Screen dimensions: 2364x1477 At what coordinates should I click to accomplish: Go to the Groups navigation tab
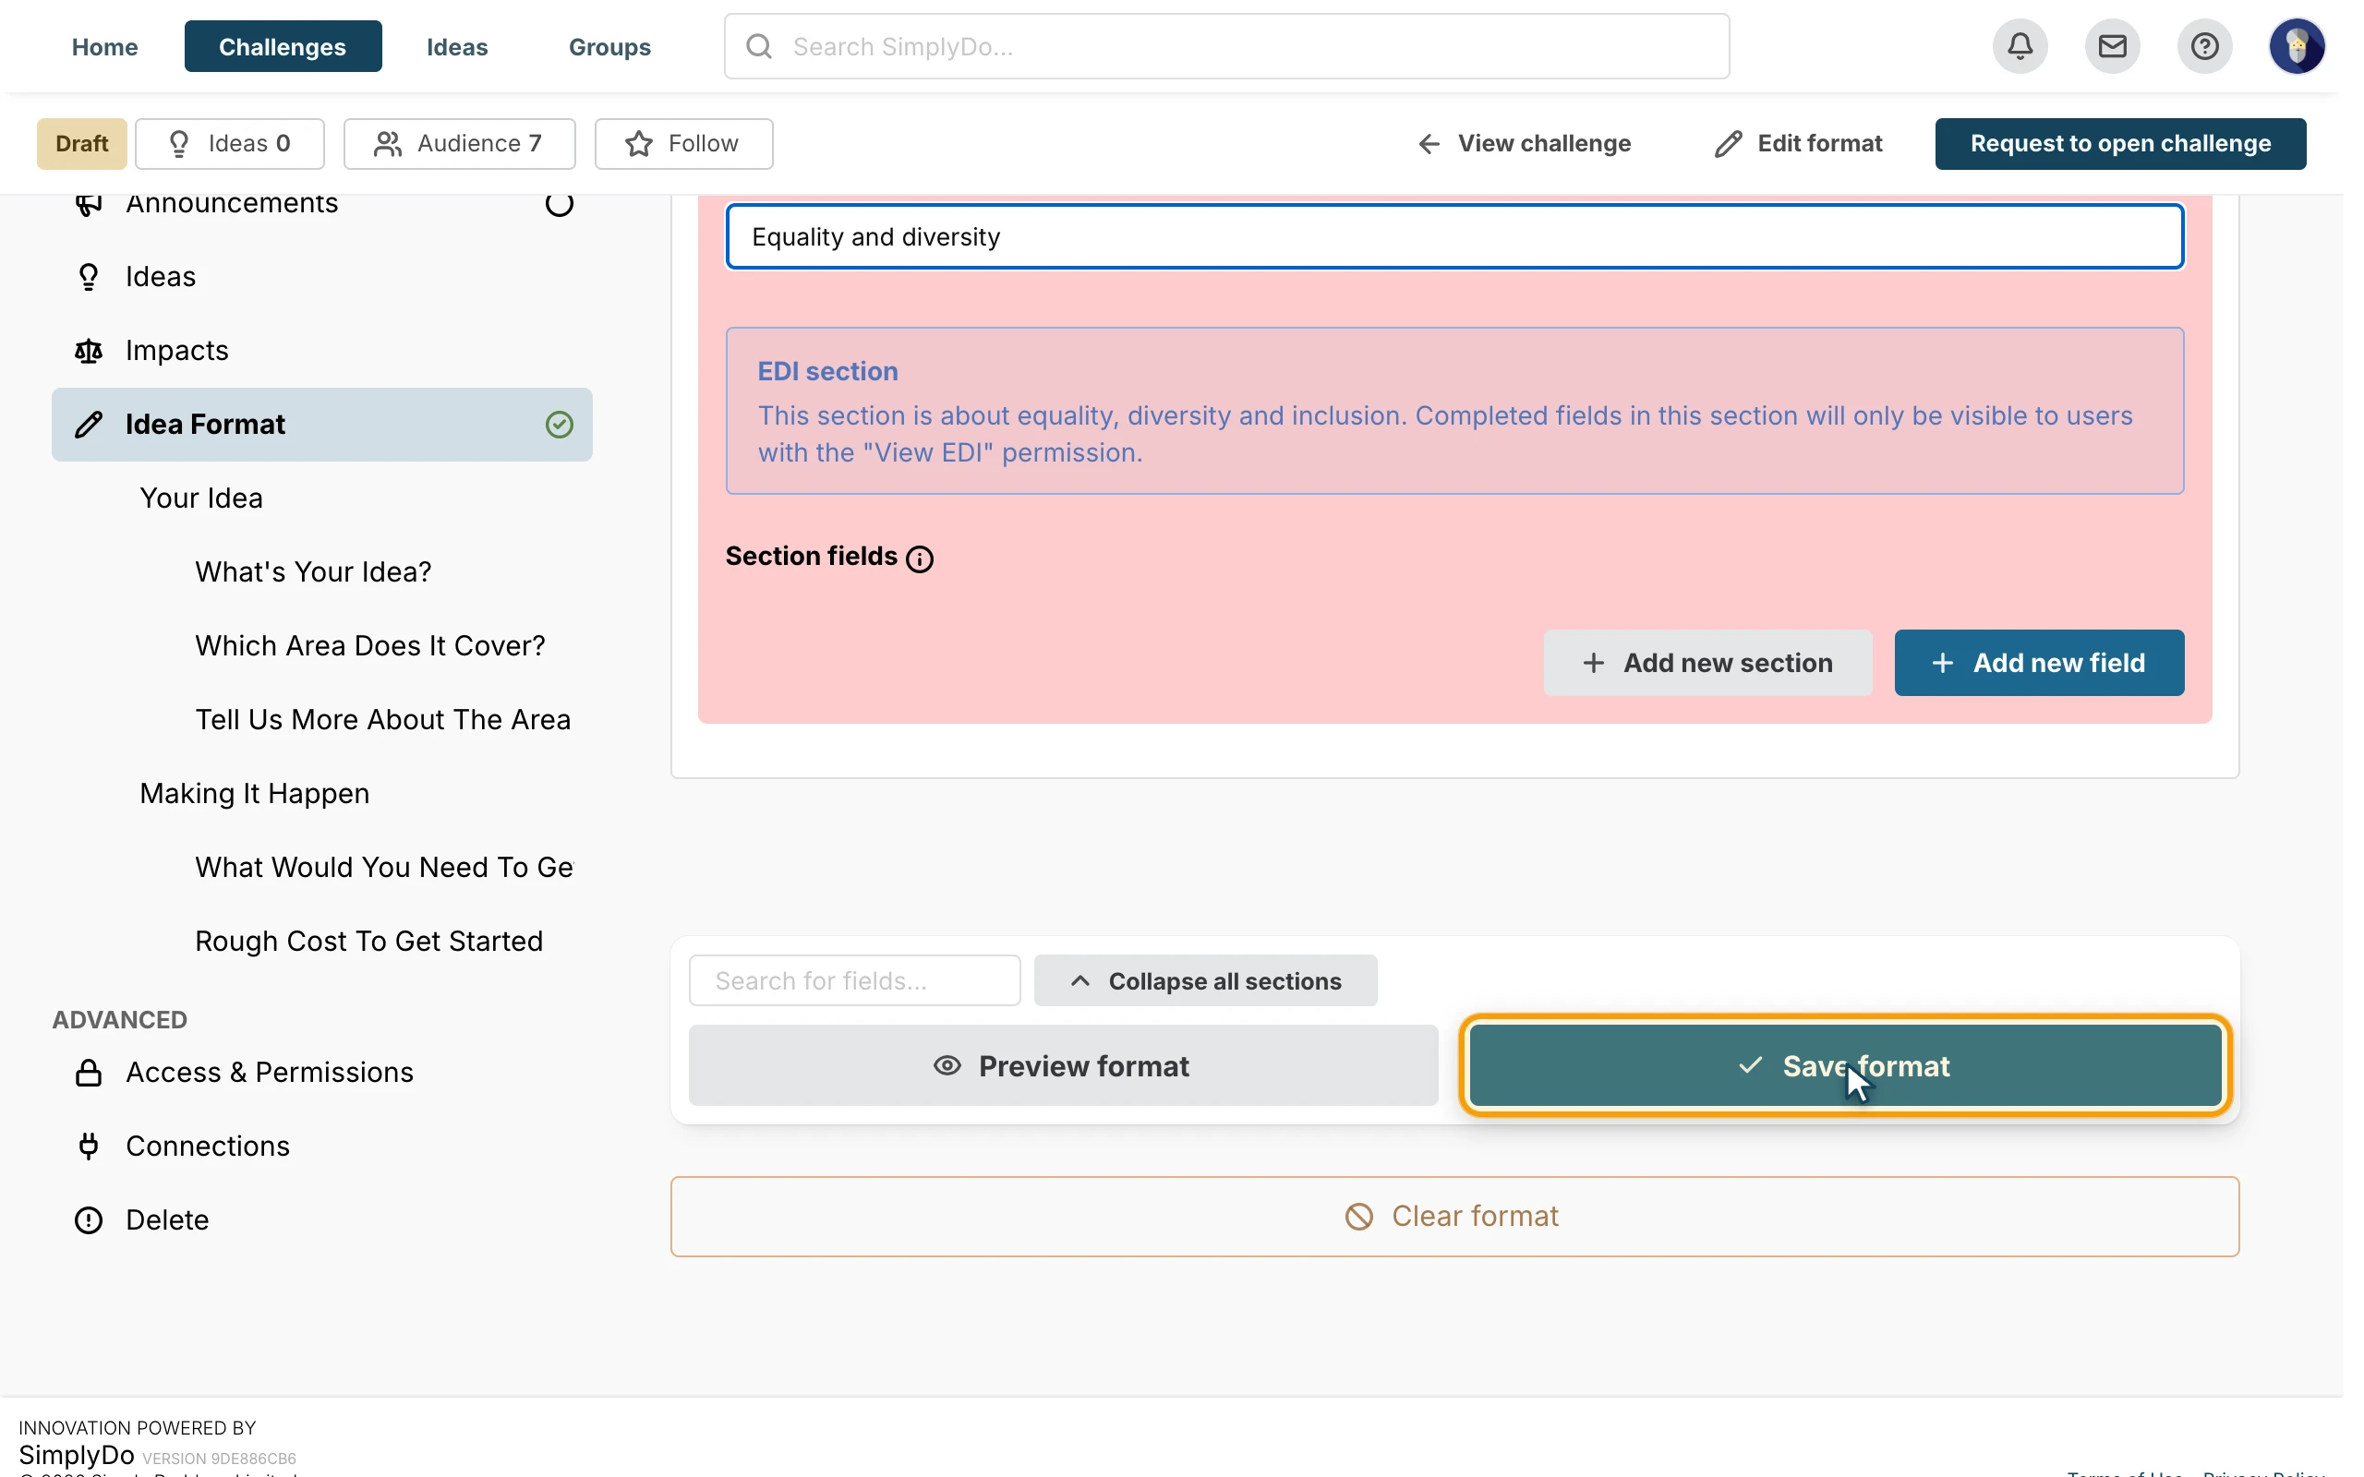coord(609,46)
